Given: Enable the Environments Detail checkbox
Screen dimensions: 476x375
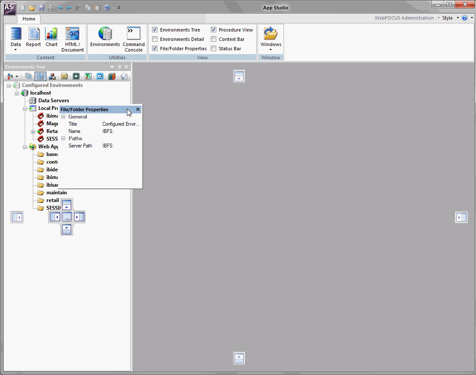Looking at the screenshot, I should click(x=155, y=39).
